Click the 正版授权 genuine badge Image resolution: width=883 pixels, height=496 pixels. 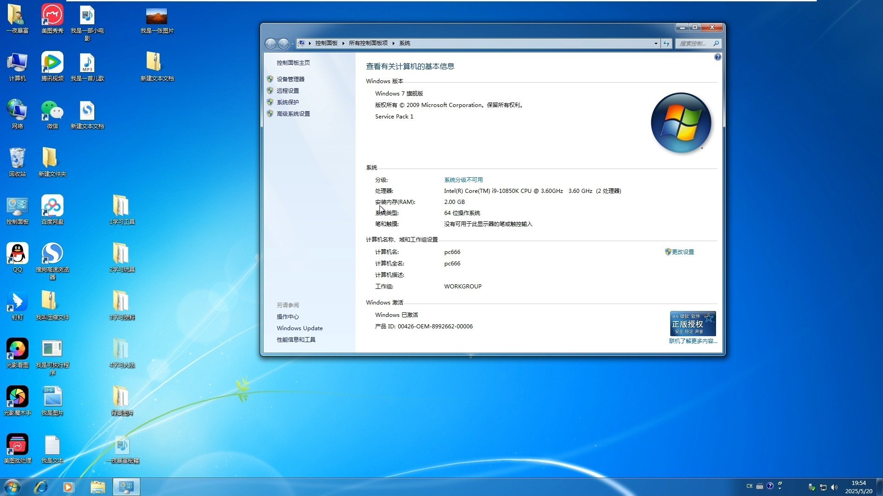[693, 323]
